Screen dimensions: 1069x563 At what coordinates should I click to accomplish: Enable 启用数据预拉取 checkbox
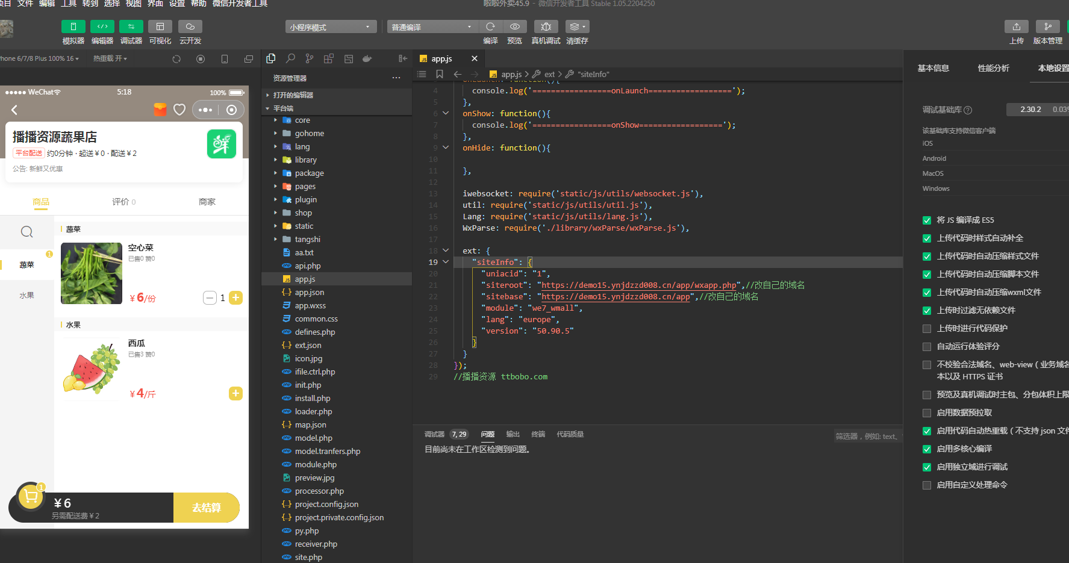tap(927, 413)
